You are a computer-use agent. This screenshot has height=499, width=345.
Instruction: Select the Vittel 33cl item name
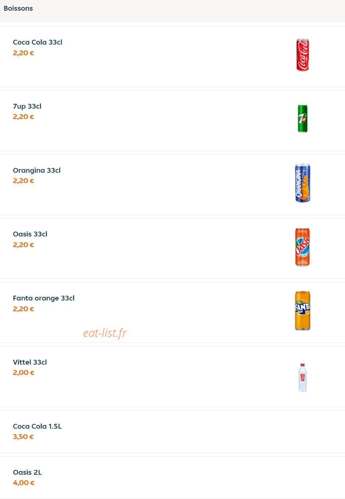pos(30,362)
